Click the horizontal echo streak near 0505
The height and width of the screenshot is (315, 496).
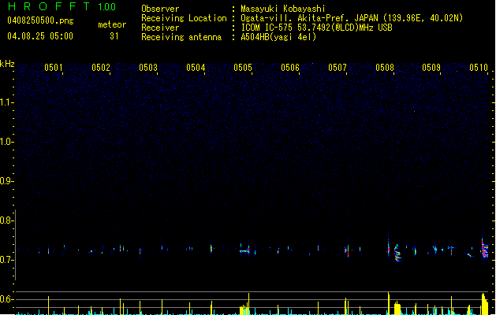point(244,251)
